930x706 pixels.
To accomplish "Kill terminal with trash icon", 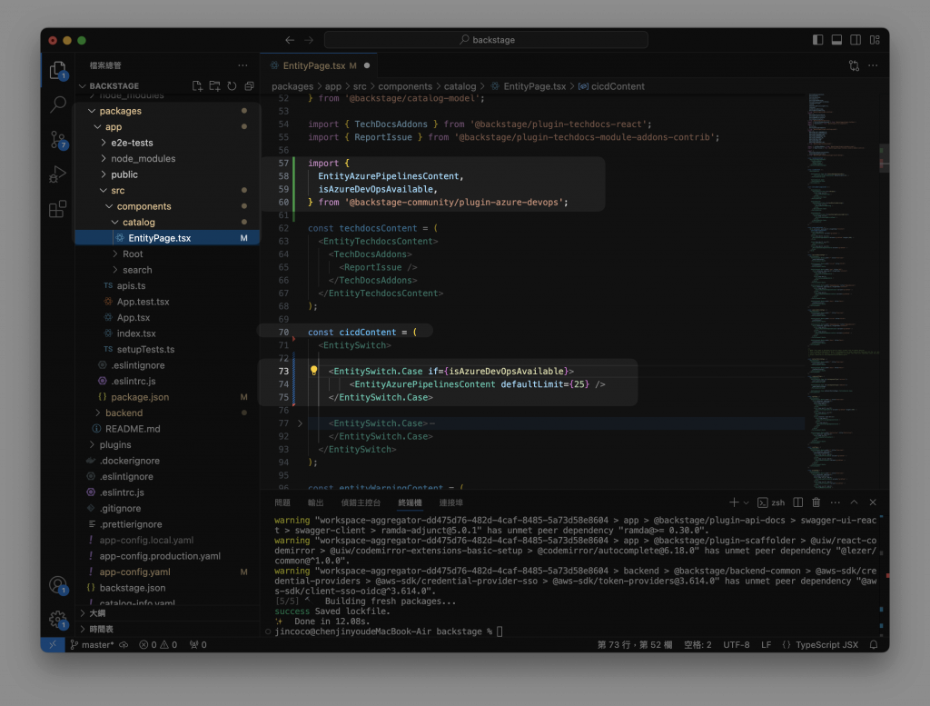I will (x=816, y=502).
